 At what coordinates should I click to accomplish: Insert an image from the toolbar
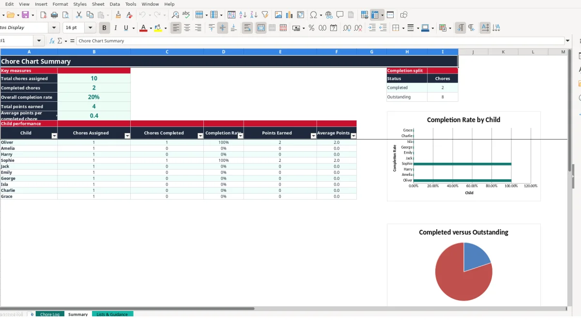tap(278, 15)
